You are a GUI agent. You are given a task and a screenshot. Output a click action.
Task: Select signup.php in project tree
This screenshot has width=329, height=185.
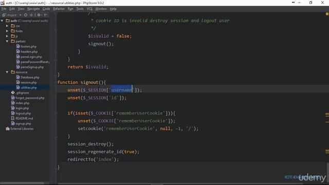23,123
